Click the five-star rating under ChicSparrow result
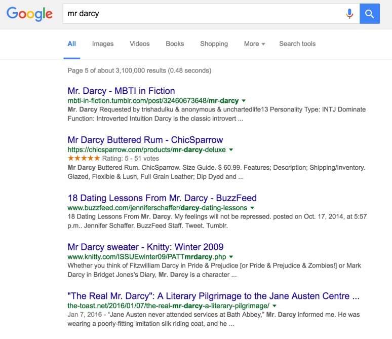The width and height of the screenshot is (392, 339). (x=84, y=158)
